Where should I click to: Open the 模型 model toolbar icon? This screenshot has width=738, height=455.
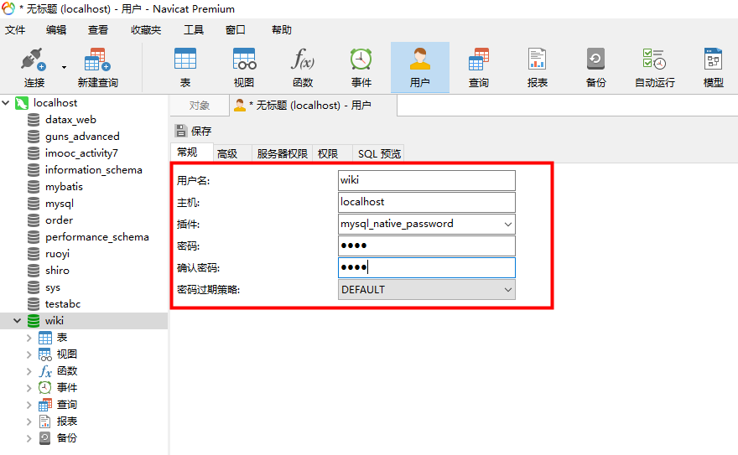point(713,68)
